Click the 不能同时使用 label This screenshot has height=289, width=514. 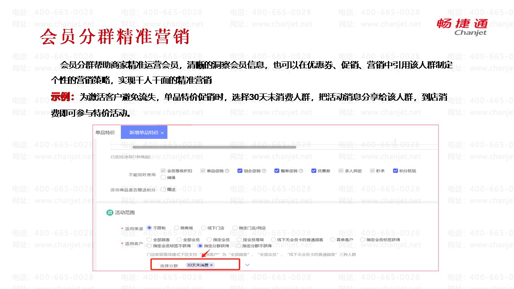pos(142,175)
